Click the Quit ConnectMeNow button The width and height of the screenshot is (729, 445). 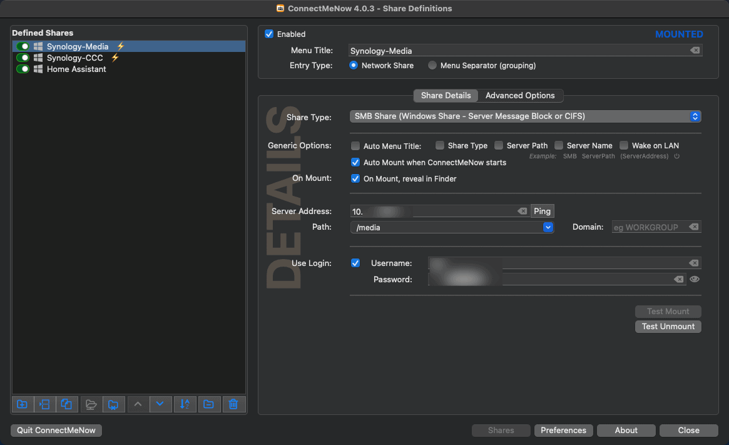click(56, 430)
